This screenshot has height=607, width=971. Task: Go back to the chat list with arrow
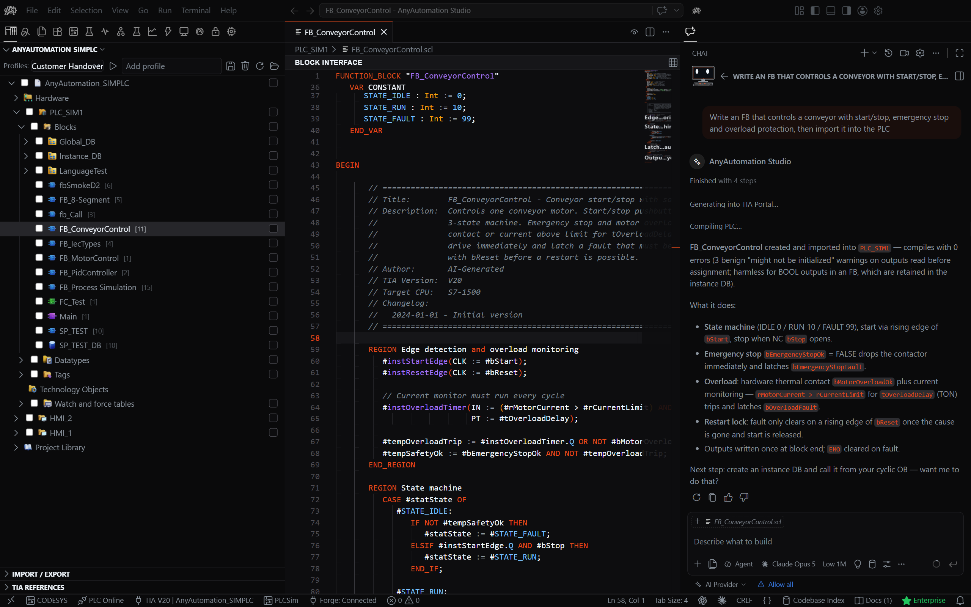pyautogui.click(x=724, y=76)
